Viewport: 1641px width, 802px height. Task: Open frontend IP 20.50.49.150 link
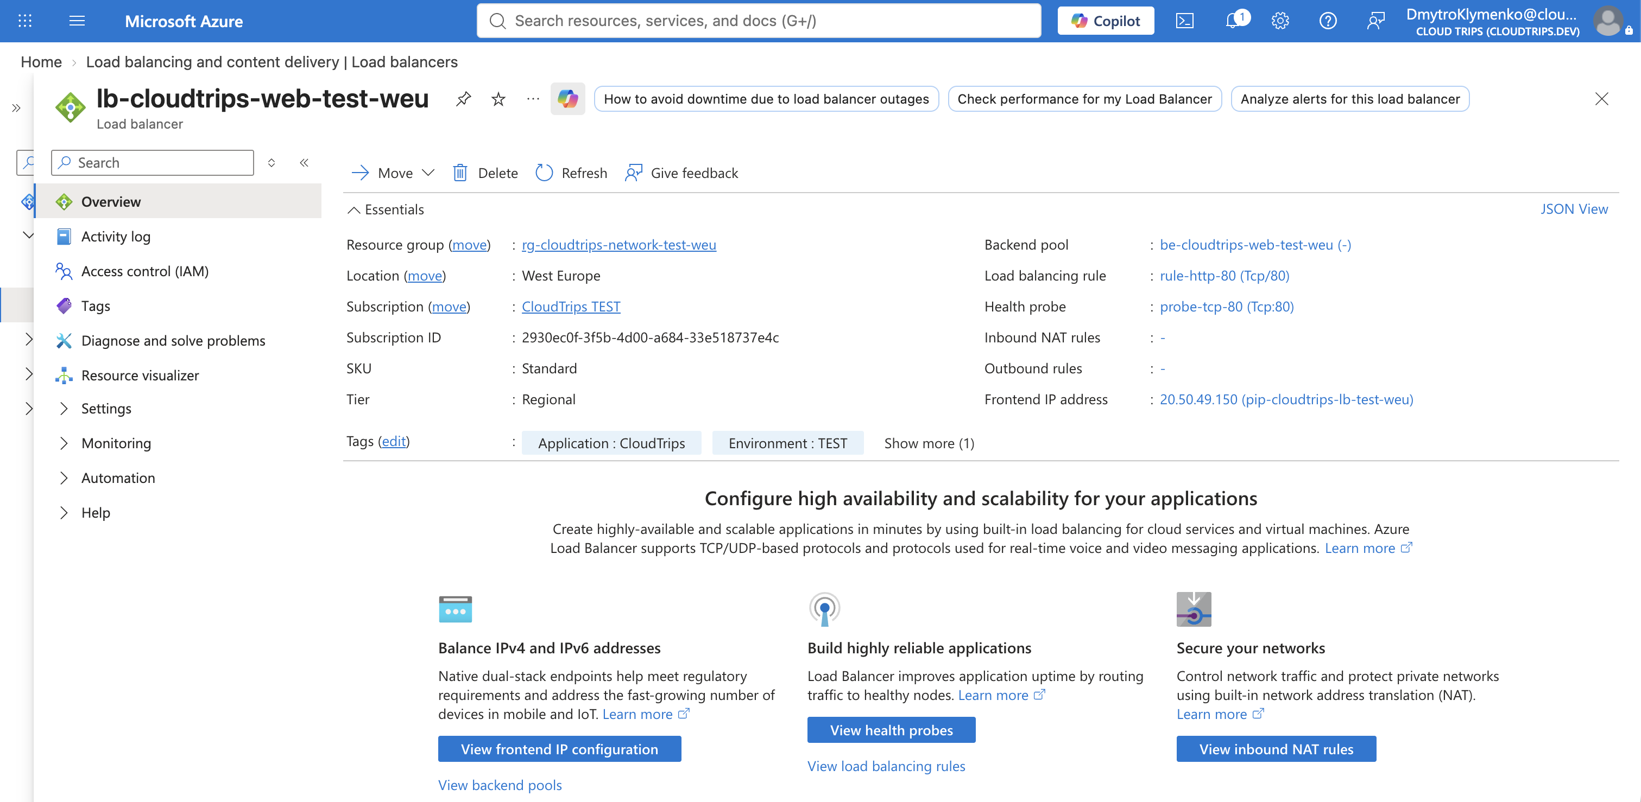1286,399
